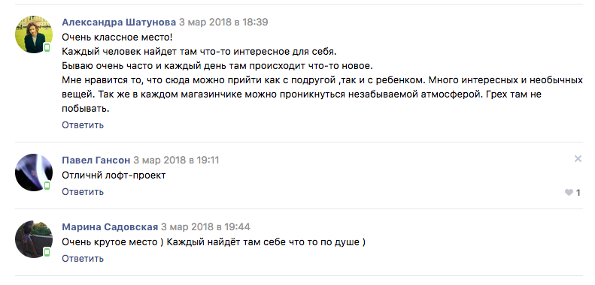Open comment timestamp 3 мар 2018 в 18:39
The height and width of the screenshot is (285, 595).
click(223, 22)
